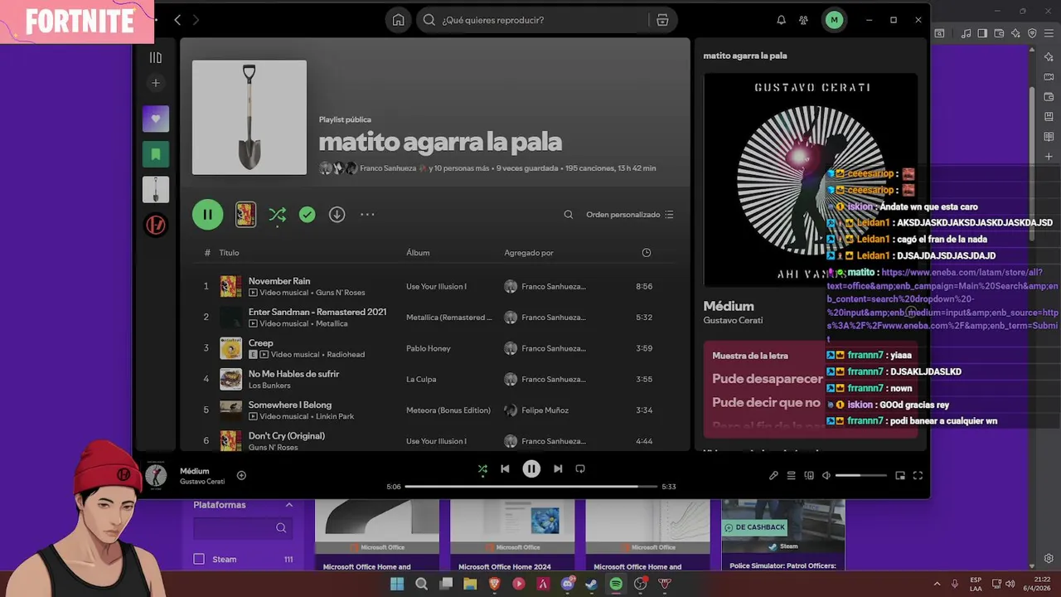
Task: Toggle repeat mode in player bar
Action: point(580,469)
